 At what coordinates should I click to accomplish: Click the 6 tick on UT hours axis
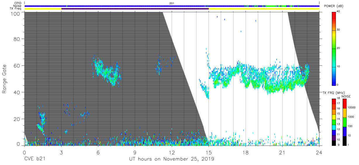pyautogui.click(x=98, y=152)
